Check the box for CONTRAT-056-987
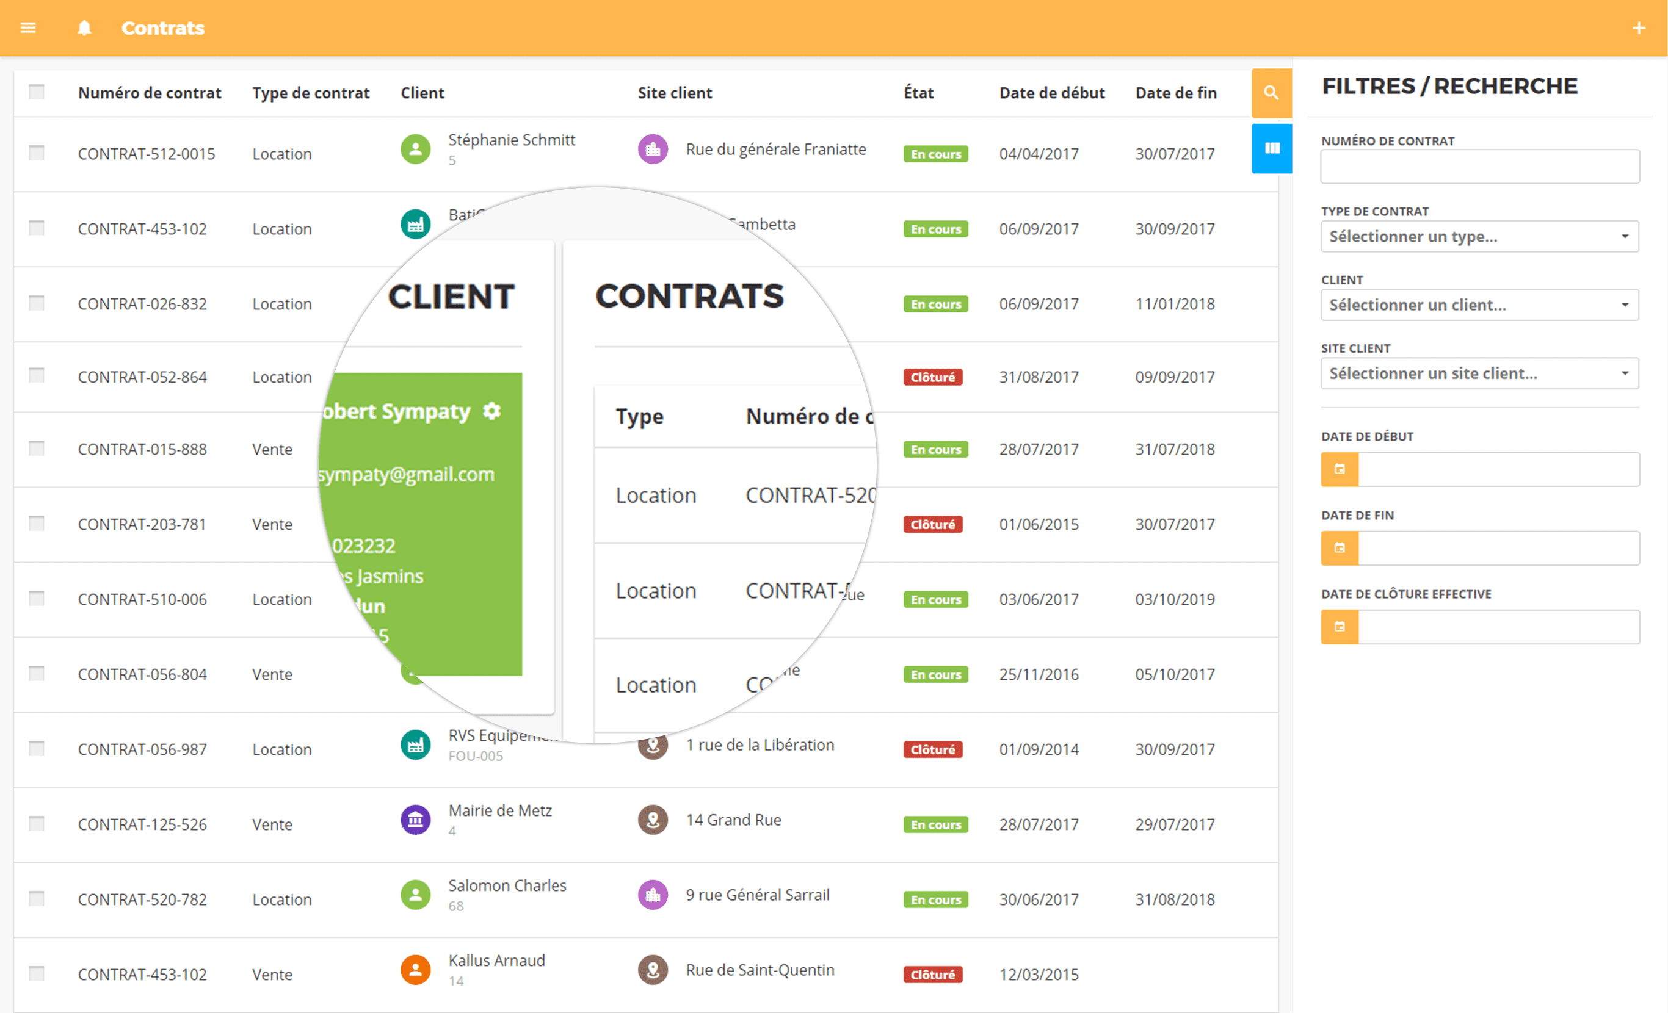 pos(37,748)
